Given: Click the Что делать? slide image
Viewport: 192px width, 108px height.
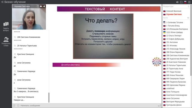Looking at the screenshot, I should 103,36.
